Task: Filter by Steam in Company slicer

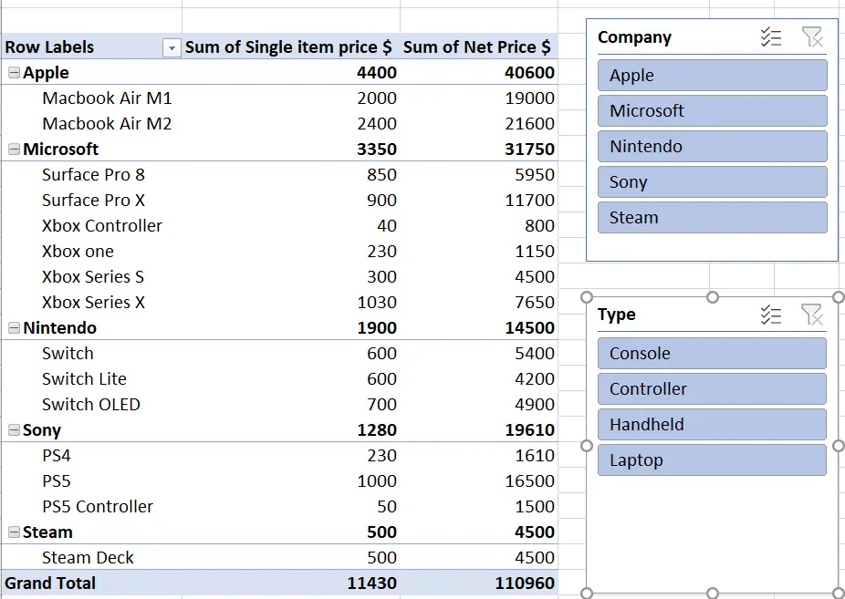Action: 713,217
